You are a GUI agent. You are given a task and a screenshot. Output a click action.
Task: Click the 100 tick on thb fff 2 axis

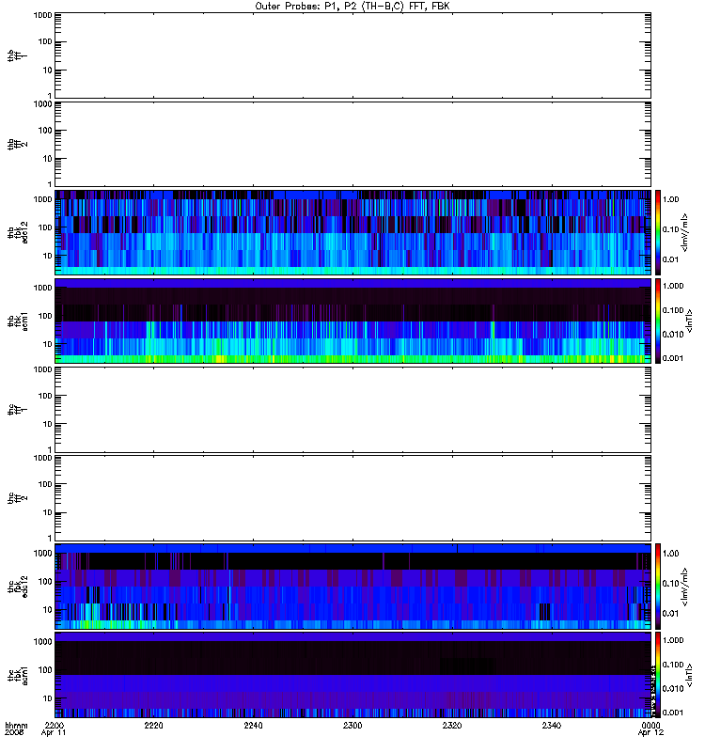44,131
